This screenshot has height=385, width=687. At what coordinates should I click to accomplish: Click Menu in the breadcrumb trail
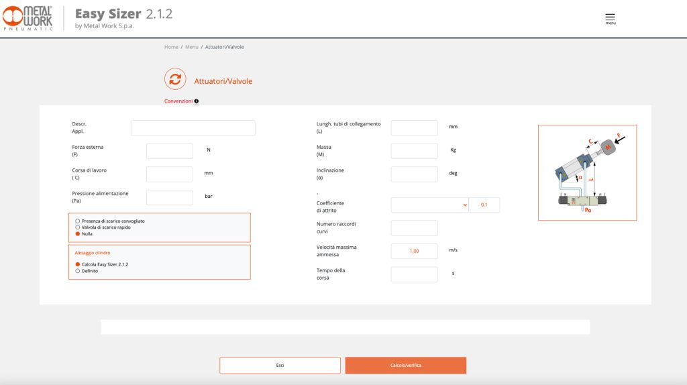pos(192,47)
